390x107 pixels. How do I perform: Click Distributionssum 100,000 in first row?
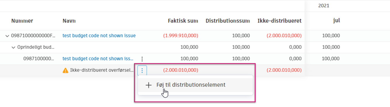pos(241,36)
